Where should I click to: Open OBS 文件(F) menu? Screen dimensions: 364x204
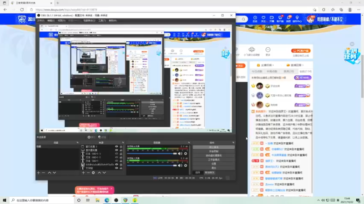click(40, 20)
